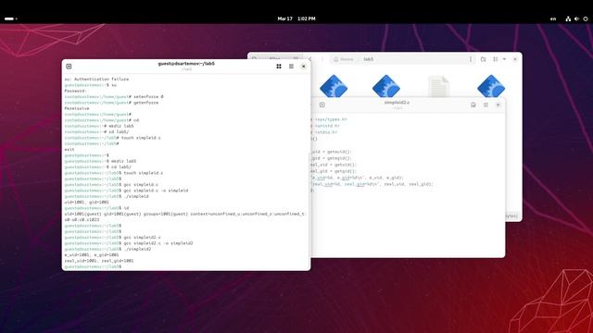Open the terminal hamburger menu
Screen dimensions: 593x333
pos(291,67)
